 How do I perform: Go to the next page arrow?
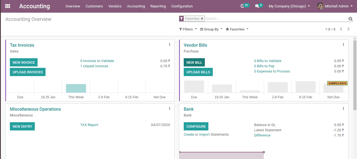click(x=348, y=29)
